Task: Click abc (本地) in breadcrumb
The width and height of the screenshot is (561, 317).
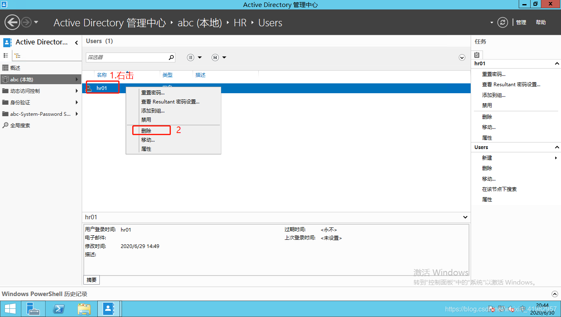Action: [200, 23]
